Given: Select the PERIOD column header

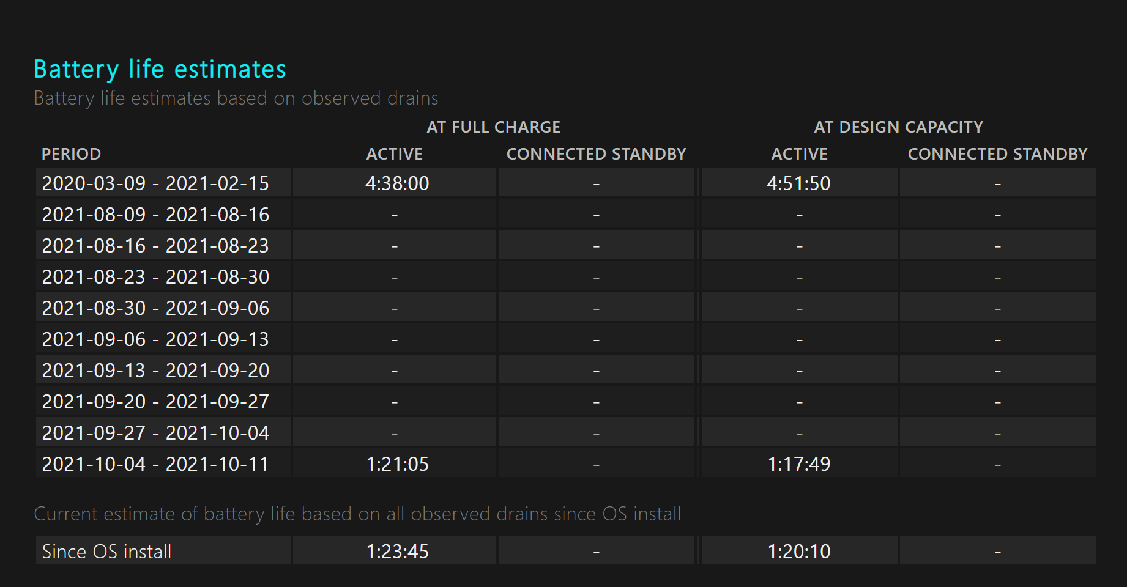Looking at the screenshot, I should (71, 154).
